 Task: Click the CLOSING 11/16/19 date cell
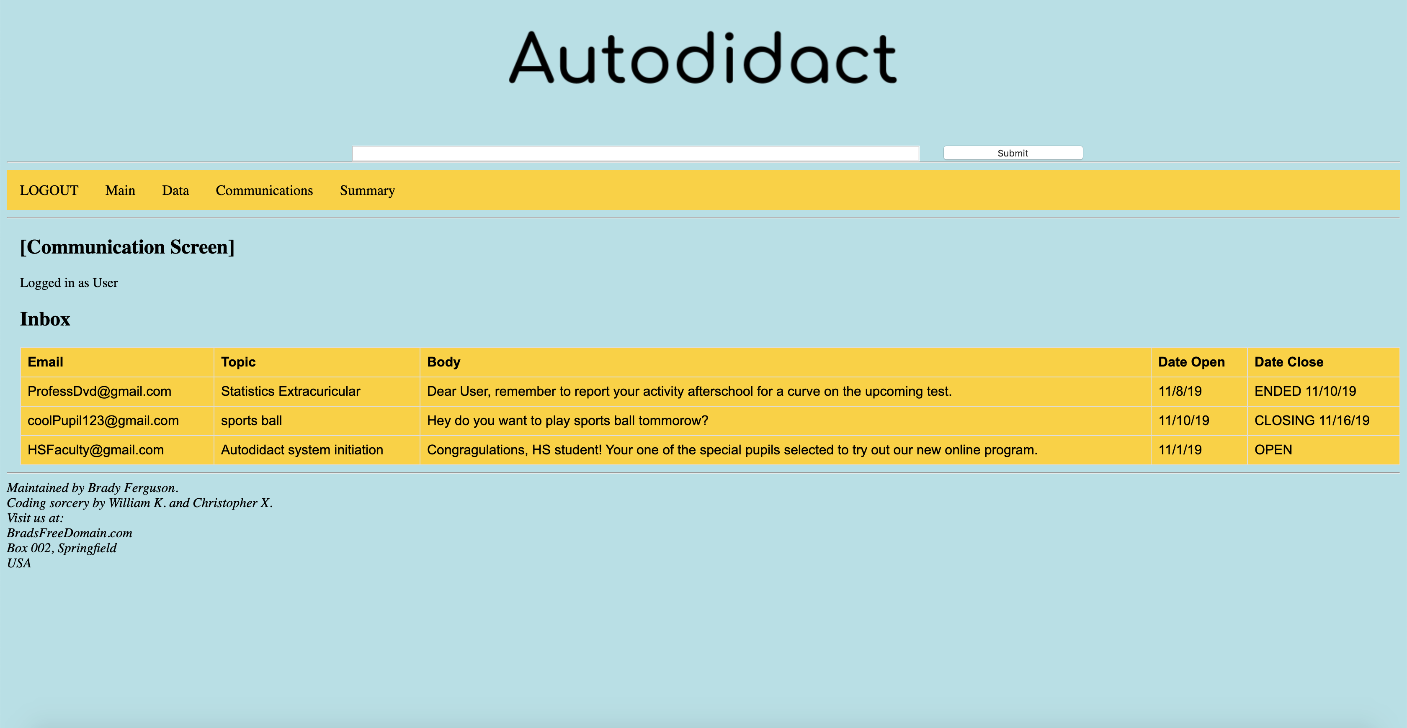click(x=1312, y=421)
